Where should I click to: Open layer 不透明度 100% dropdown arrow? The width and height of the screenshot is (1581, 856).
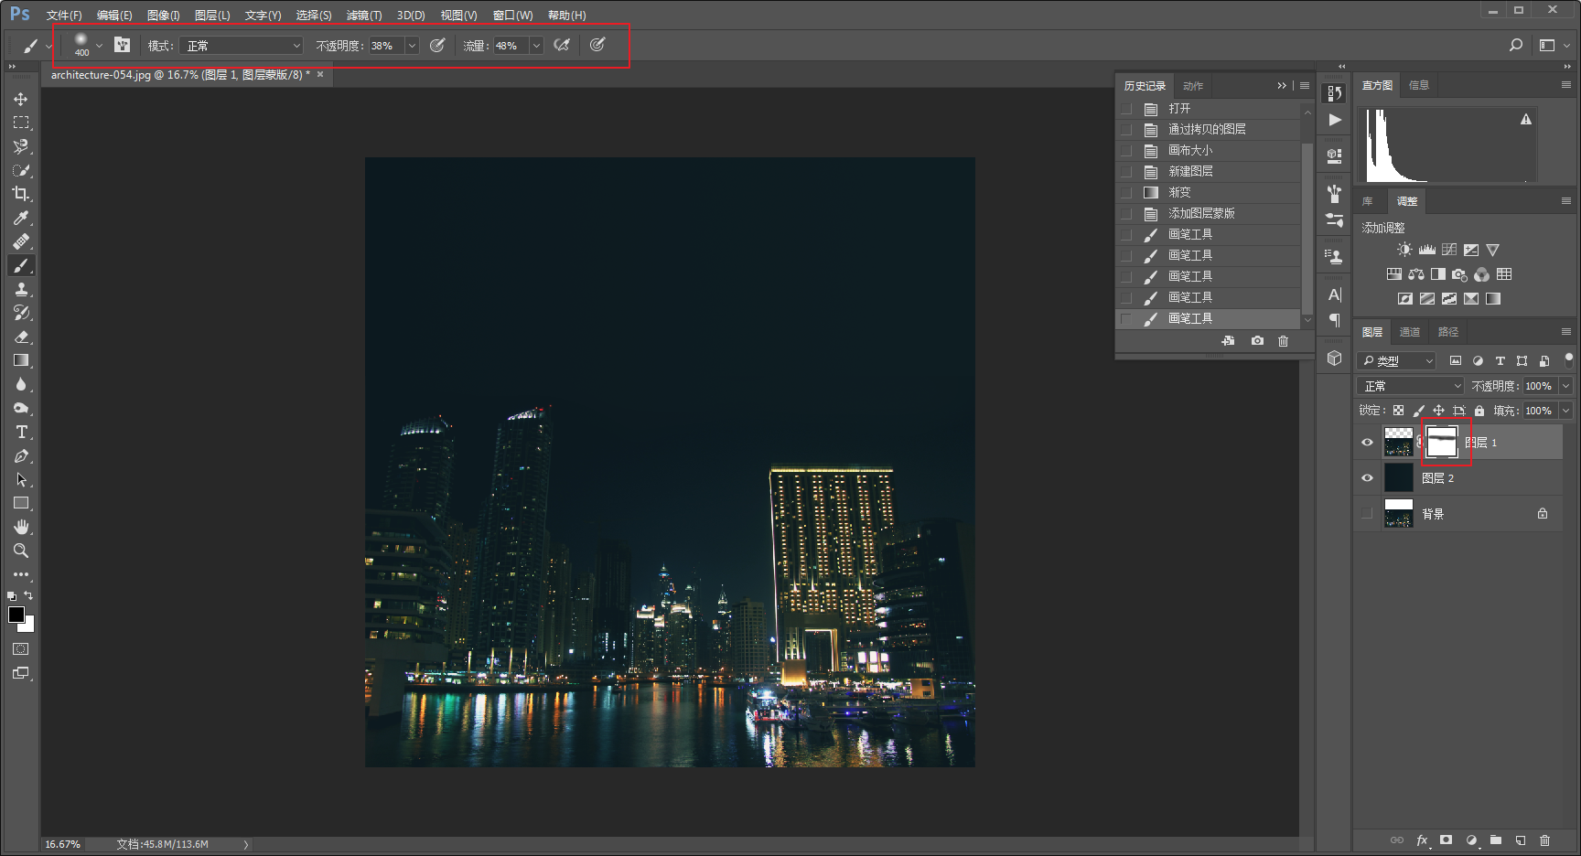click(x=1565, y=386)
